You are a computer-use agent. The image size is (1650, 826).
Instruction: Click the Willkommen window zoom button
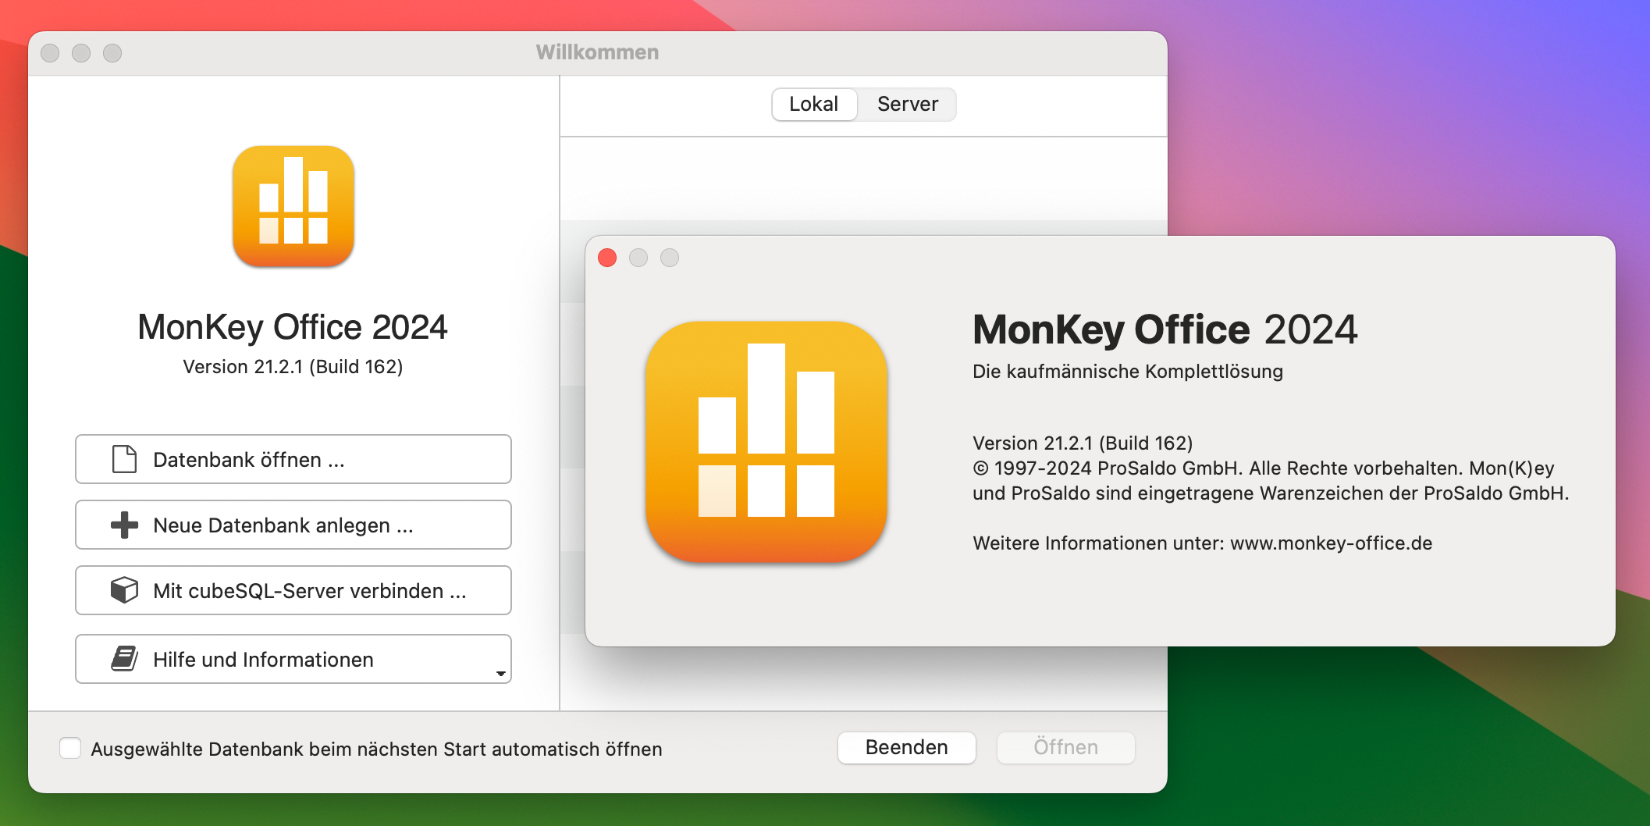pyautogui.click(x=112, y=53)
